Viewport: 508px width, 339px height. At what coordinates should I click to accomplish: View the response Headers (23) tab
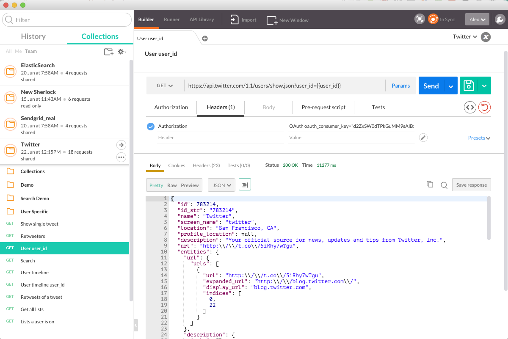(206, 165)
